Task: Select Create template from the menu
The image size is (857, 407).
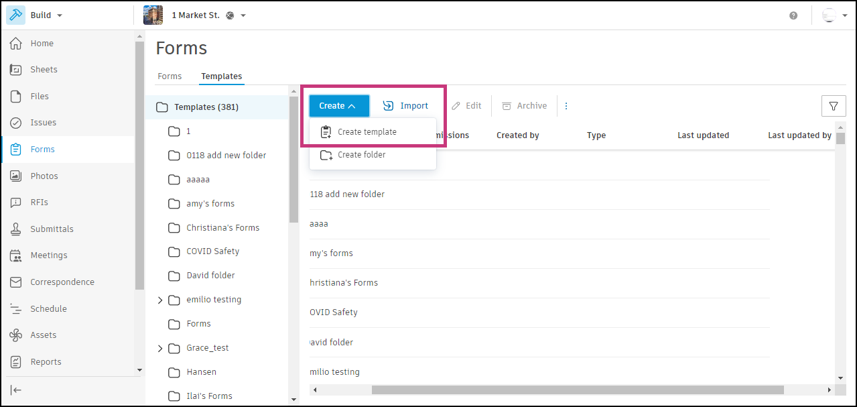Action: 367,132
